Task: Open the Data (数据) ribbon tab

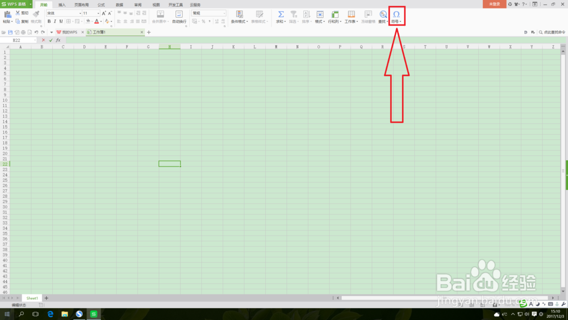Action: point(119,5)
